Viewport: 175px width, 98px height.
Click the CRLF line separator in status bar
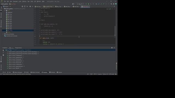coord(91,74)
